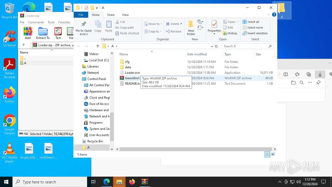This screenshot has width=332, height=187.
Task: Click Select all
Action: 251,22
